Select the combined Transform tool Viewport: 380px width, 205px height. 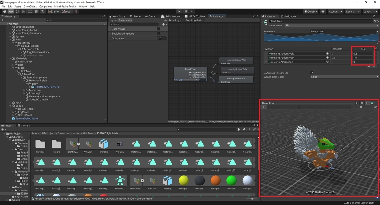[36, 11]
